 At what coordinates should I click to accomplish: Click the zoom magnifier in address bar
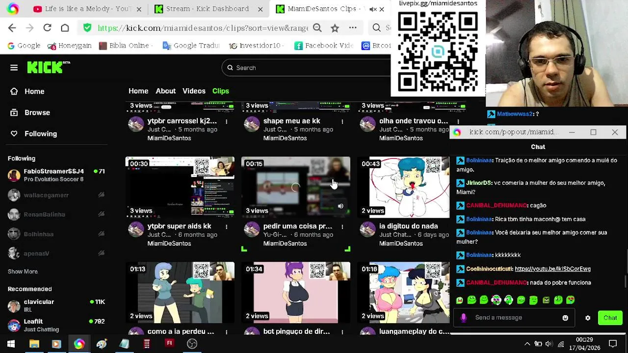point(317,28)
